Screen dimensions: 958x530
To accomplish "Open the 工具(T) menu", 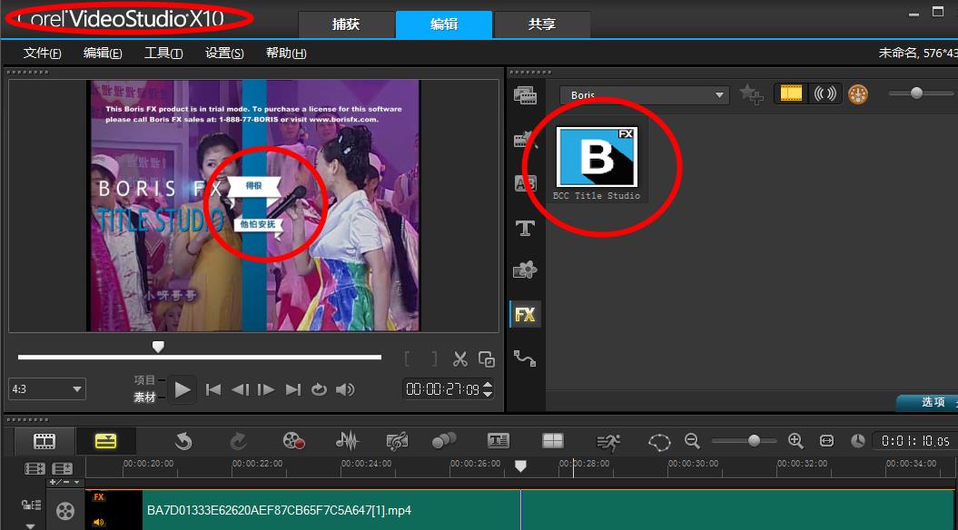I will [163, 54].
